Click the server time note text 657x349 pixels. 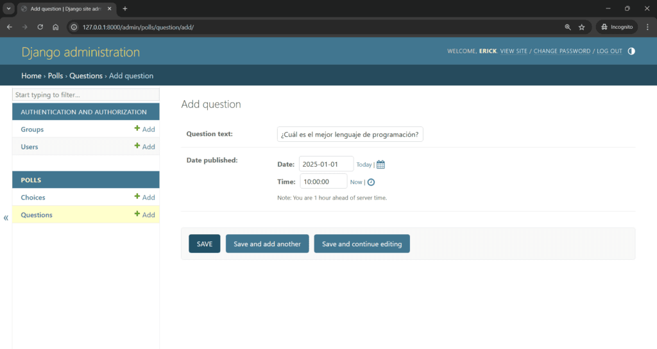point(332,198)
